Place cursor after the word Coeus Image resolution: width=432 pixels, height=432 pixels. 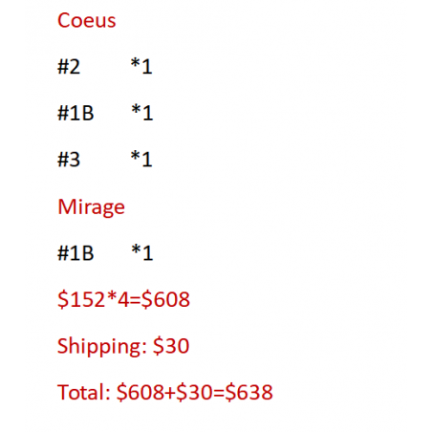[x=117, y=21]
